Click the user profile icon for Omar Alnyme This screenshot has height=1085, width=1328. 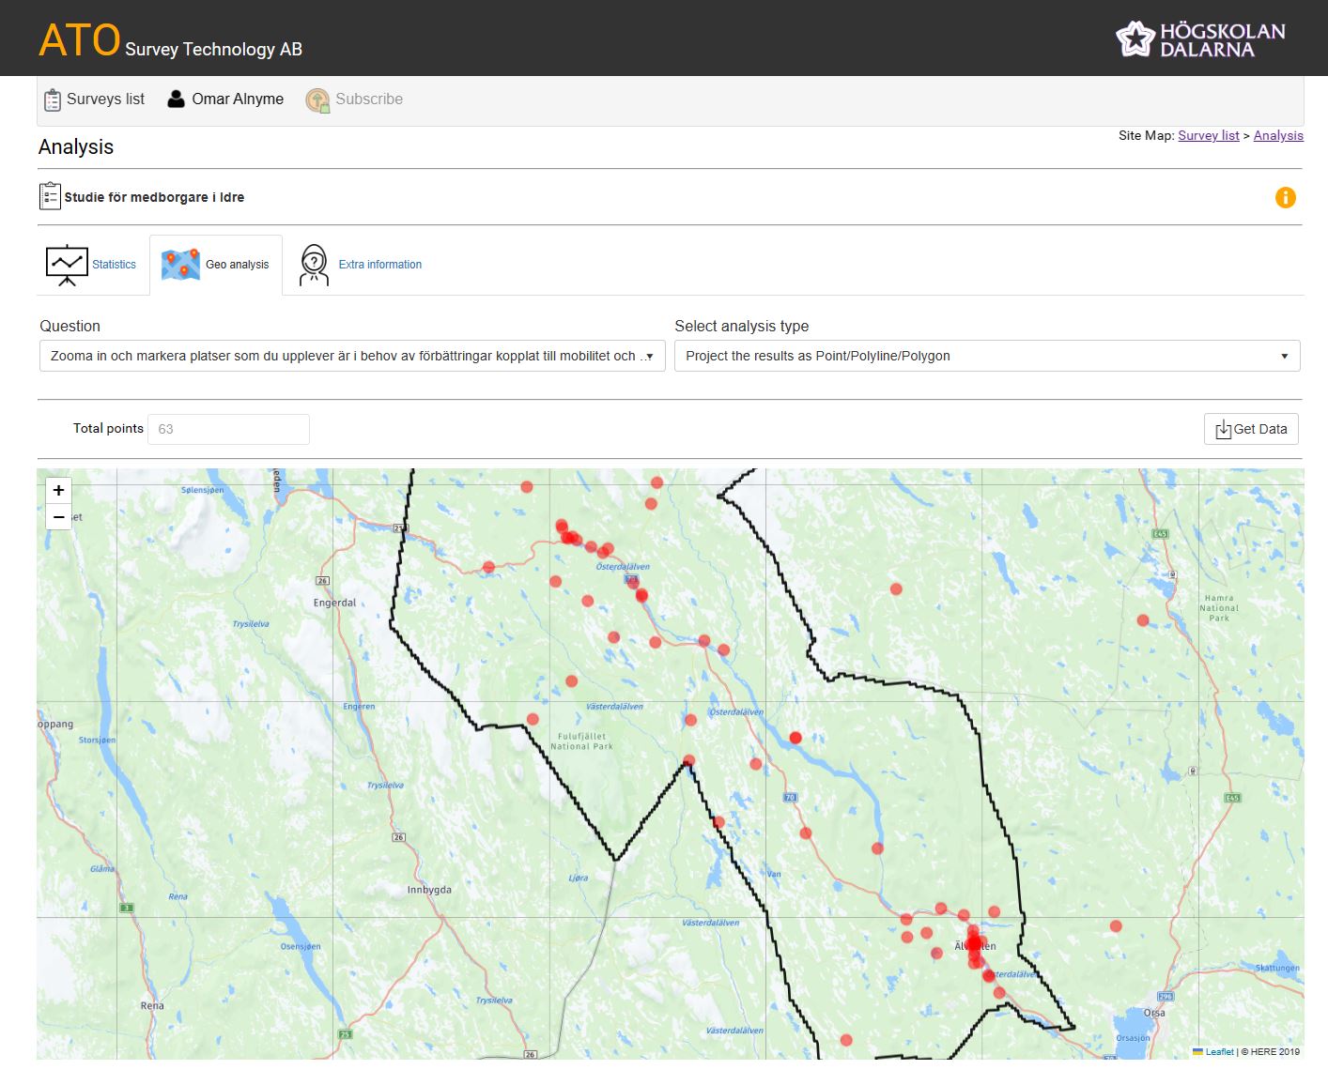pyautogui.click(x=176, y=99)
